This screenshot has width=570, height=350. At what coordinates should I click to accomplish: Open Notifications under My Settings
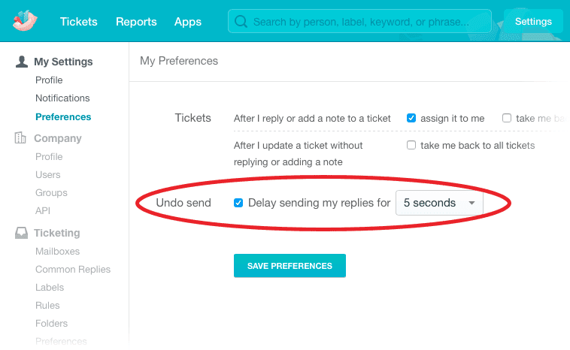pos(62,98)
